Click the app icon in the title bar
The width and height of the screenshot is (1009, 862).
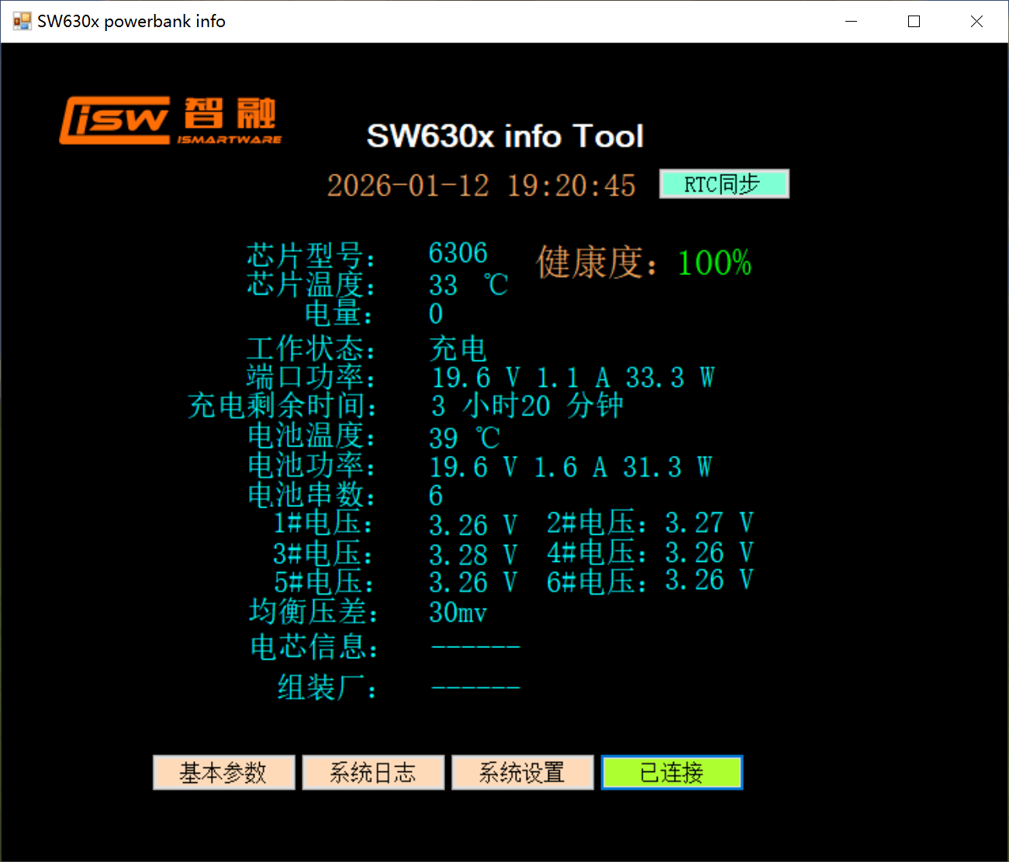(22, 21)
